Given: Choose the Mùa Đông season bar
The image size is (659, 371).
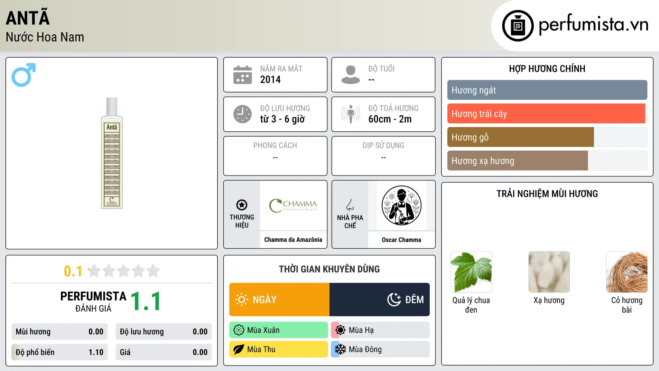Looking at the screenshot, I should point(380,349).
